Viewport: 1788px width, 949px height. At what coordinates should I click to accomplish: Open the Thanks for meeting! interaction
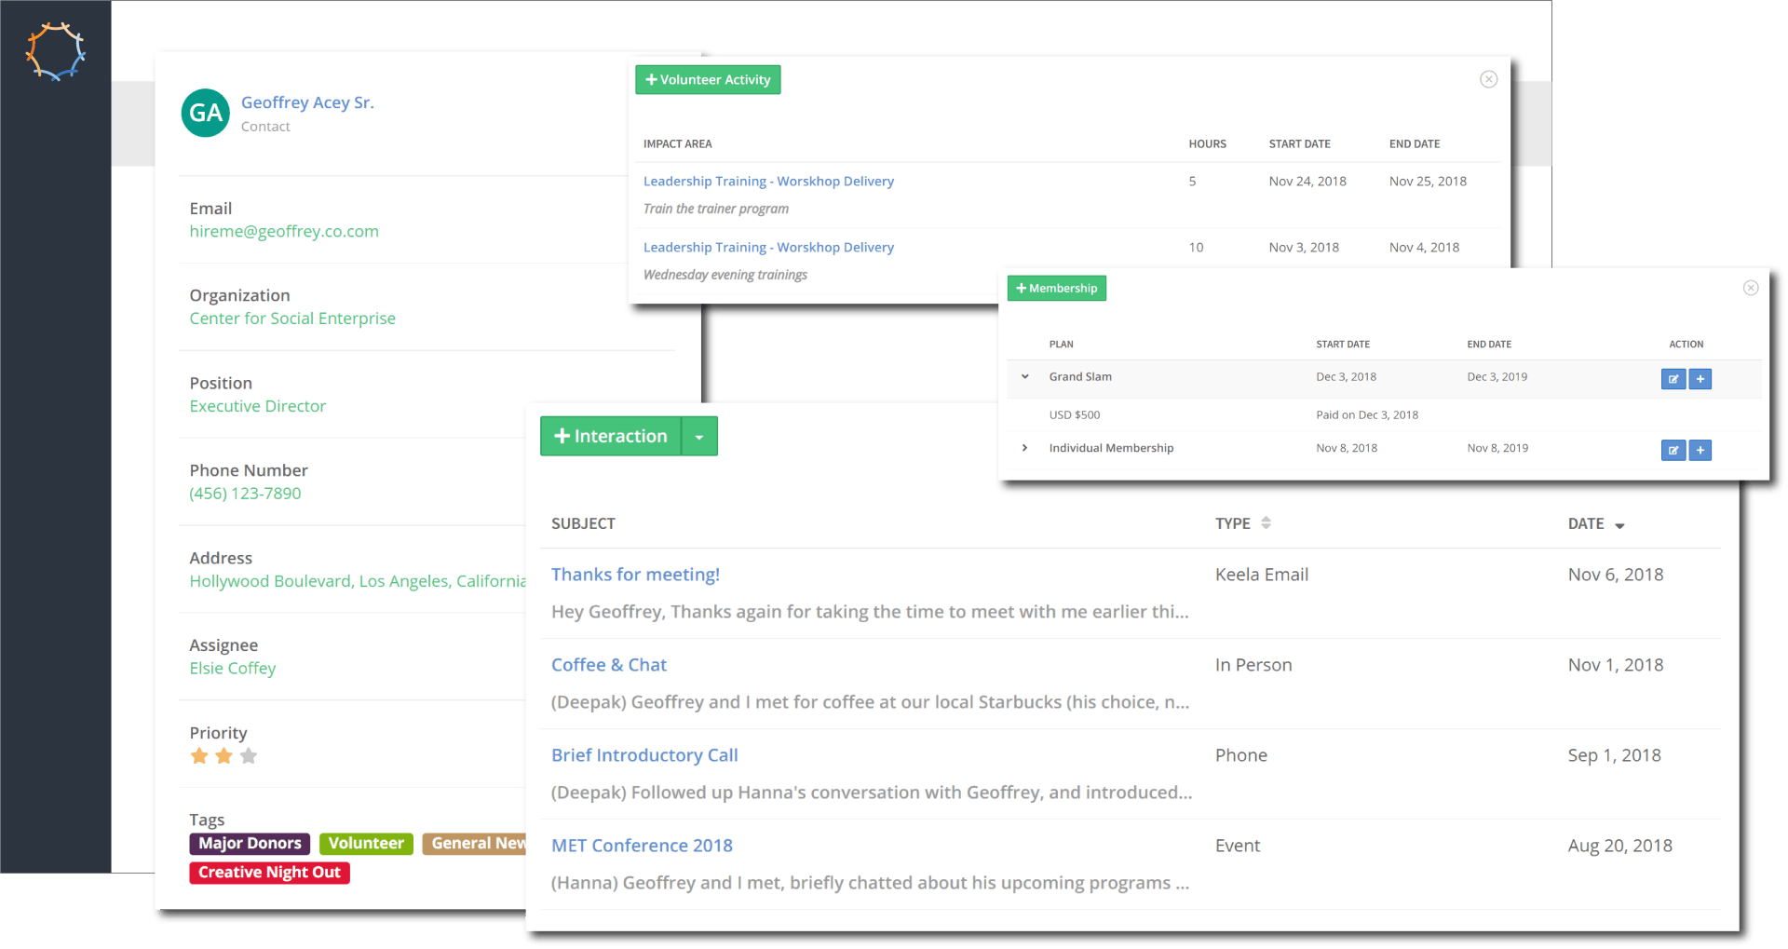pyautogui.click(x=635, y=575)
